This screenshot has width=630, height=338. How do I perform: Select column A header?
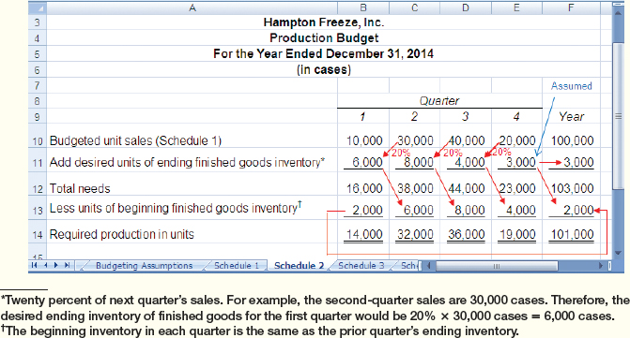192,7
